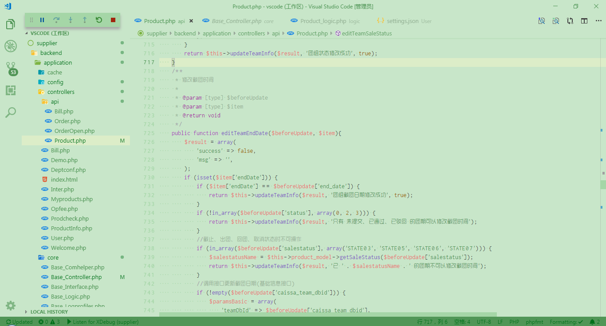
Task: Open OrderOpen.php in the file tree
Action: pyautogui.click(x=75, y=131)
